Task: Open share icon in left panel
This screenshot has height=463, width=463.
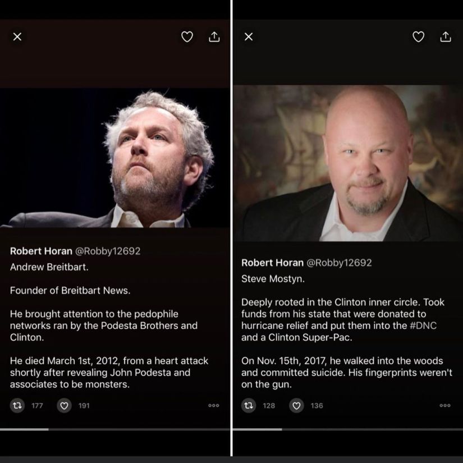Action: [214, 36]
